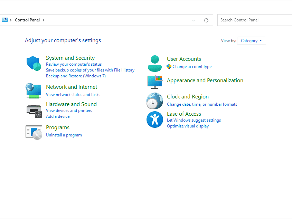Open the Network and Internet globe icon
Viewport: 292px width, 219px height.
coord(34,91)
